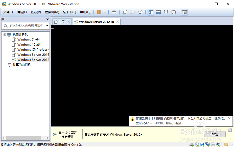The height and width of the screenshot is (147, 234).
Task: Select 我的计算机 in the library
Action: (20, 34)
